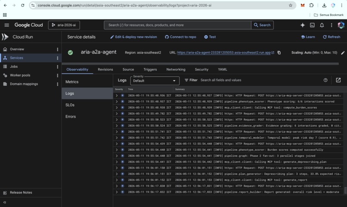Open the Semua Bookmark folder
Screen dimensions: 347x207
coord(328,15)
